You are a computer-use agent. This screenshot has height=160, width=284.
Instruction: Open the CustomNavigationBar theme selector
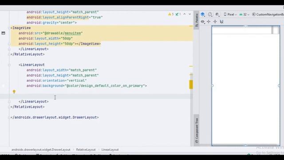pos(268,14)
